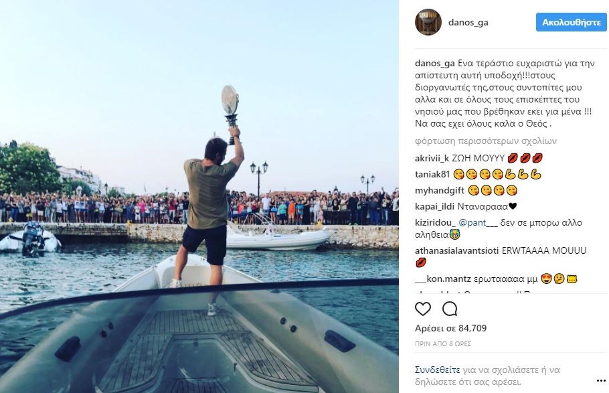Open the kapai_ildi commenter profile
609x393 pixels.
tap(434, 206)
